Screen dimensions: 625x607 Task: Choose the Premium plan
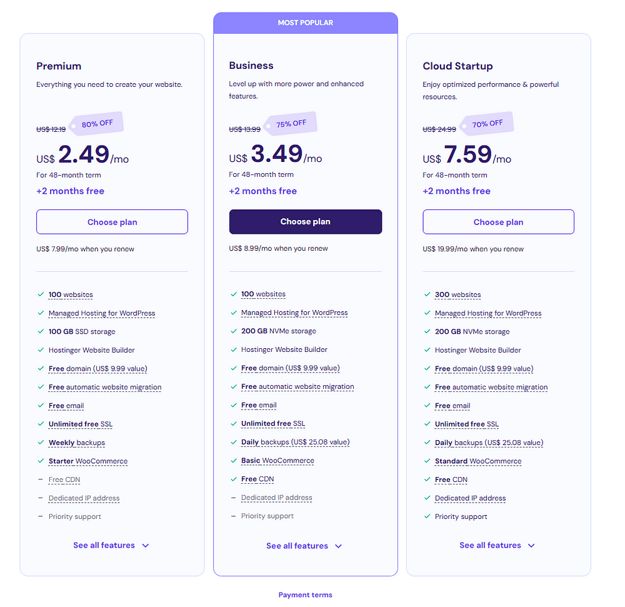(x=112, y=222)
